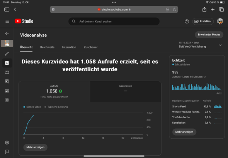Click the realtime views bar chart

tap(197, 87)
